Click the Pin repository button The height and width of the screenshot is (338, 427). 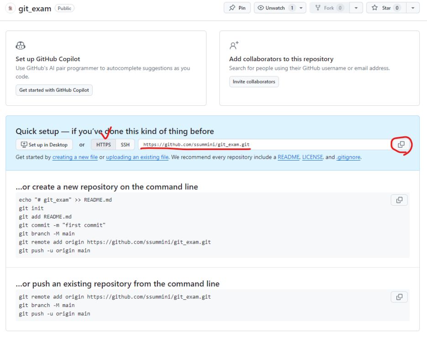[237, 8]
